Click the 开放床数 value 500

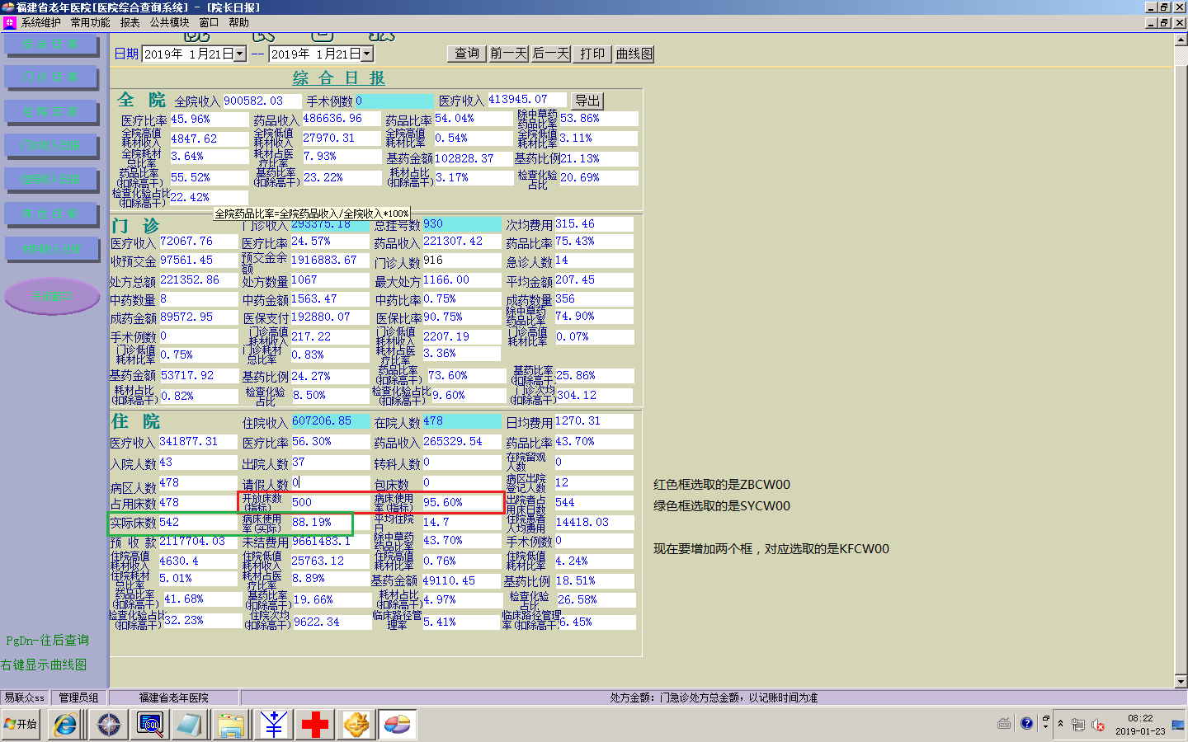click(330, 502)
